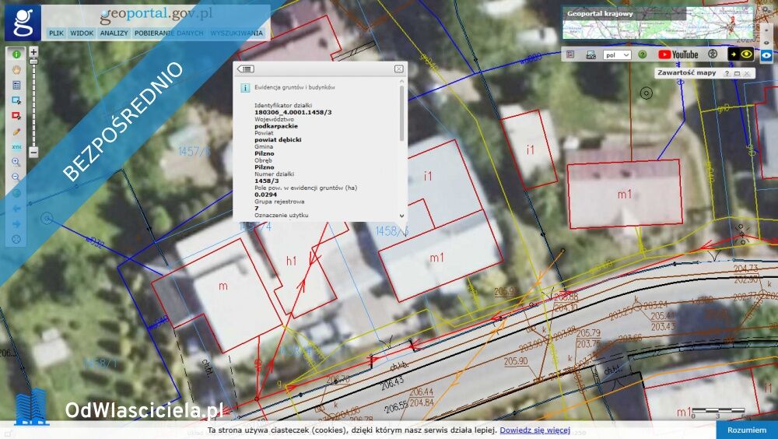The height and width of the screenshot is (439, 778).
Task: Open the 'pol' language dropdown
Action: 616,54
